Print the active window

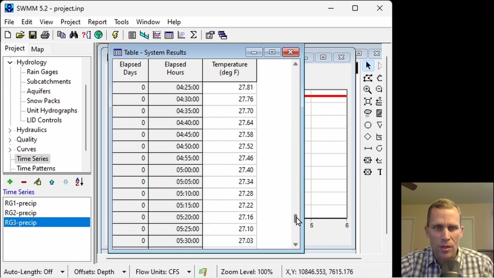point(45,35)
